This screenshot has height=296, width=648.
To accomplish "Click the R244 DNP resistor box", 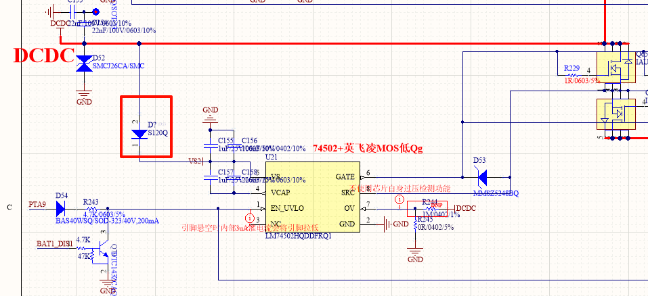I will (427, 209).
